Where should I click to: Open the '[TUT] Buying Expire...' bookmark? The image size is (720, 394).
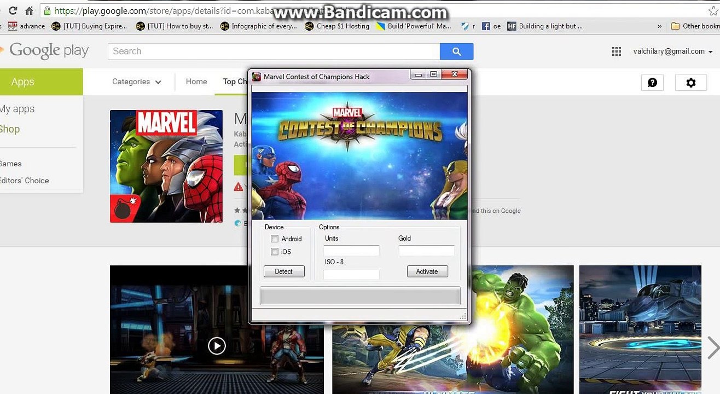coord(89,26)
